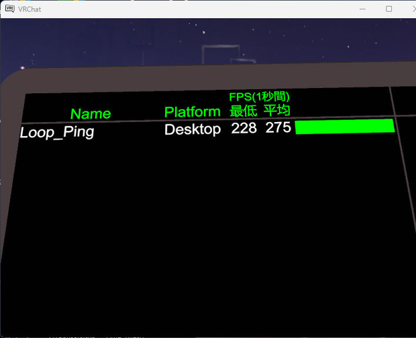416x338 pixels.
Task: Click the minimum FPS value 228
Action: click(244, 128)
